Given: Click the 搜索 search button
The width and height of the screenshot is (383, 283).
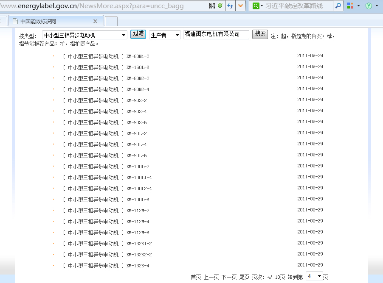Looking at the screenshot, I should [x=260, y=34].
